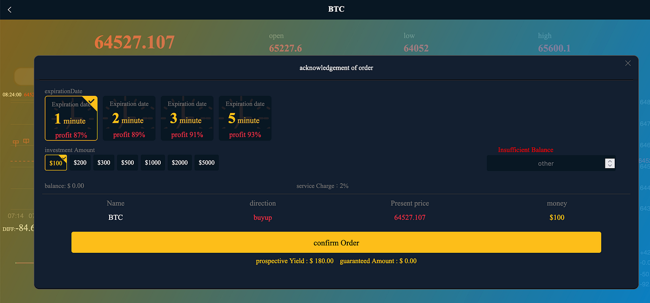Click the profit 91% label
Image resolution: width=650 pixels, height=303 pixels.
coord(187,135)
